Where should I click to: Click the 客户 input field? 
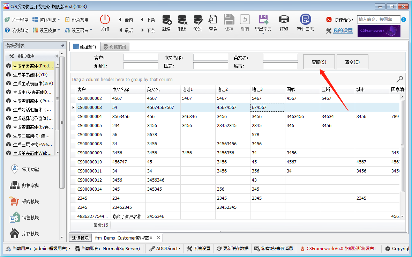pos(141,57)
